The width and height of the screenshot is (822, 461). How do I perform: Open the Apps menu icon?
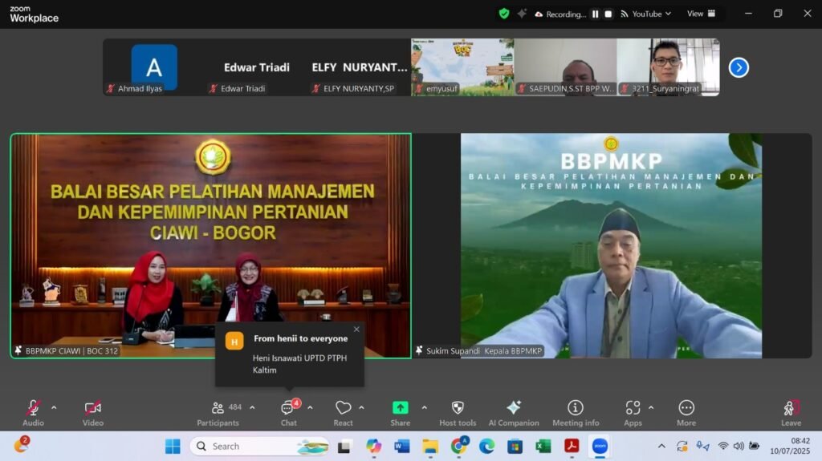[633, 408]
